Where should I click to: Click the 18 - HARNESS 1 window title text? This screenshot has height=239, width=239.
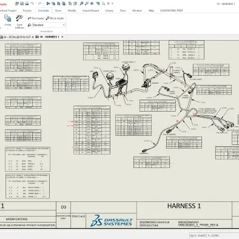[x=226, y=4]
